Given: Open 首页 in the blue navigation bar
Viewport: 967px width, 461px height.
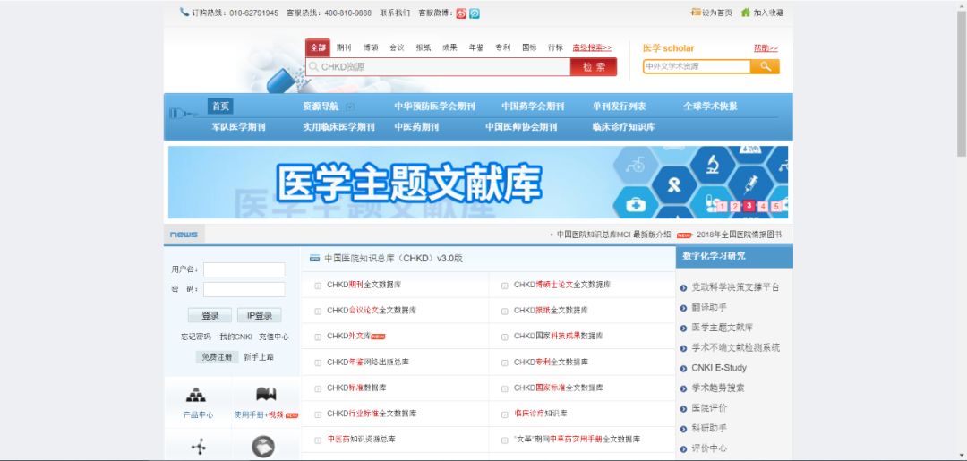Looking at the screenshot, I should point(220,106).
